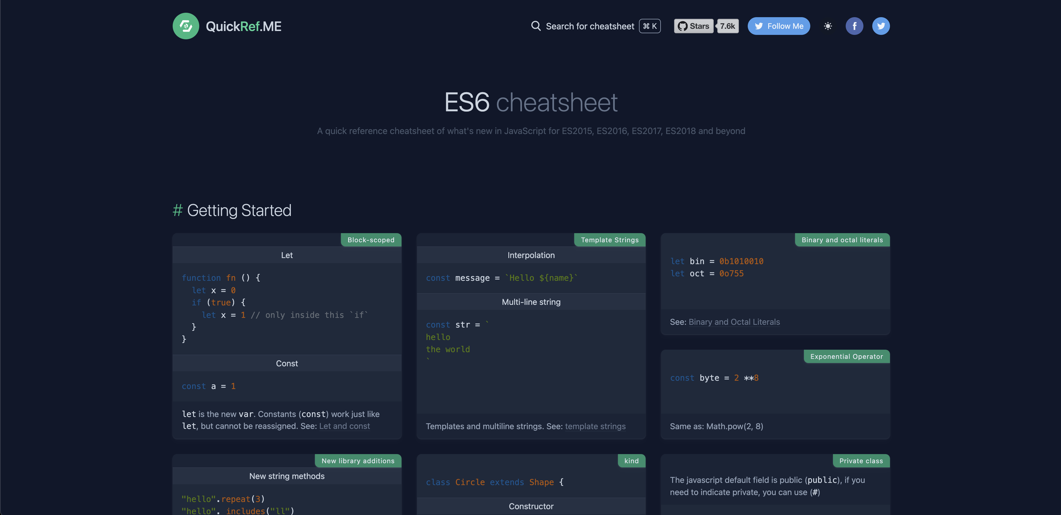This screenshot has height=515, width=1061.
Task: Open the Search for cheatsheet field
Action: (x=595, y=26)
